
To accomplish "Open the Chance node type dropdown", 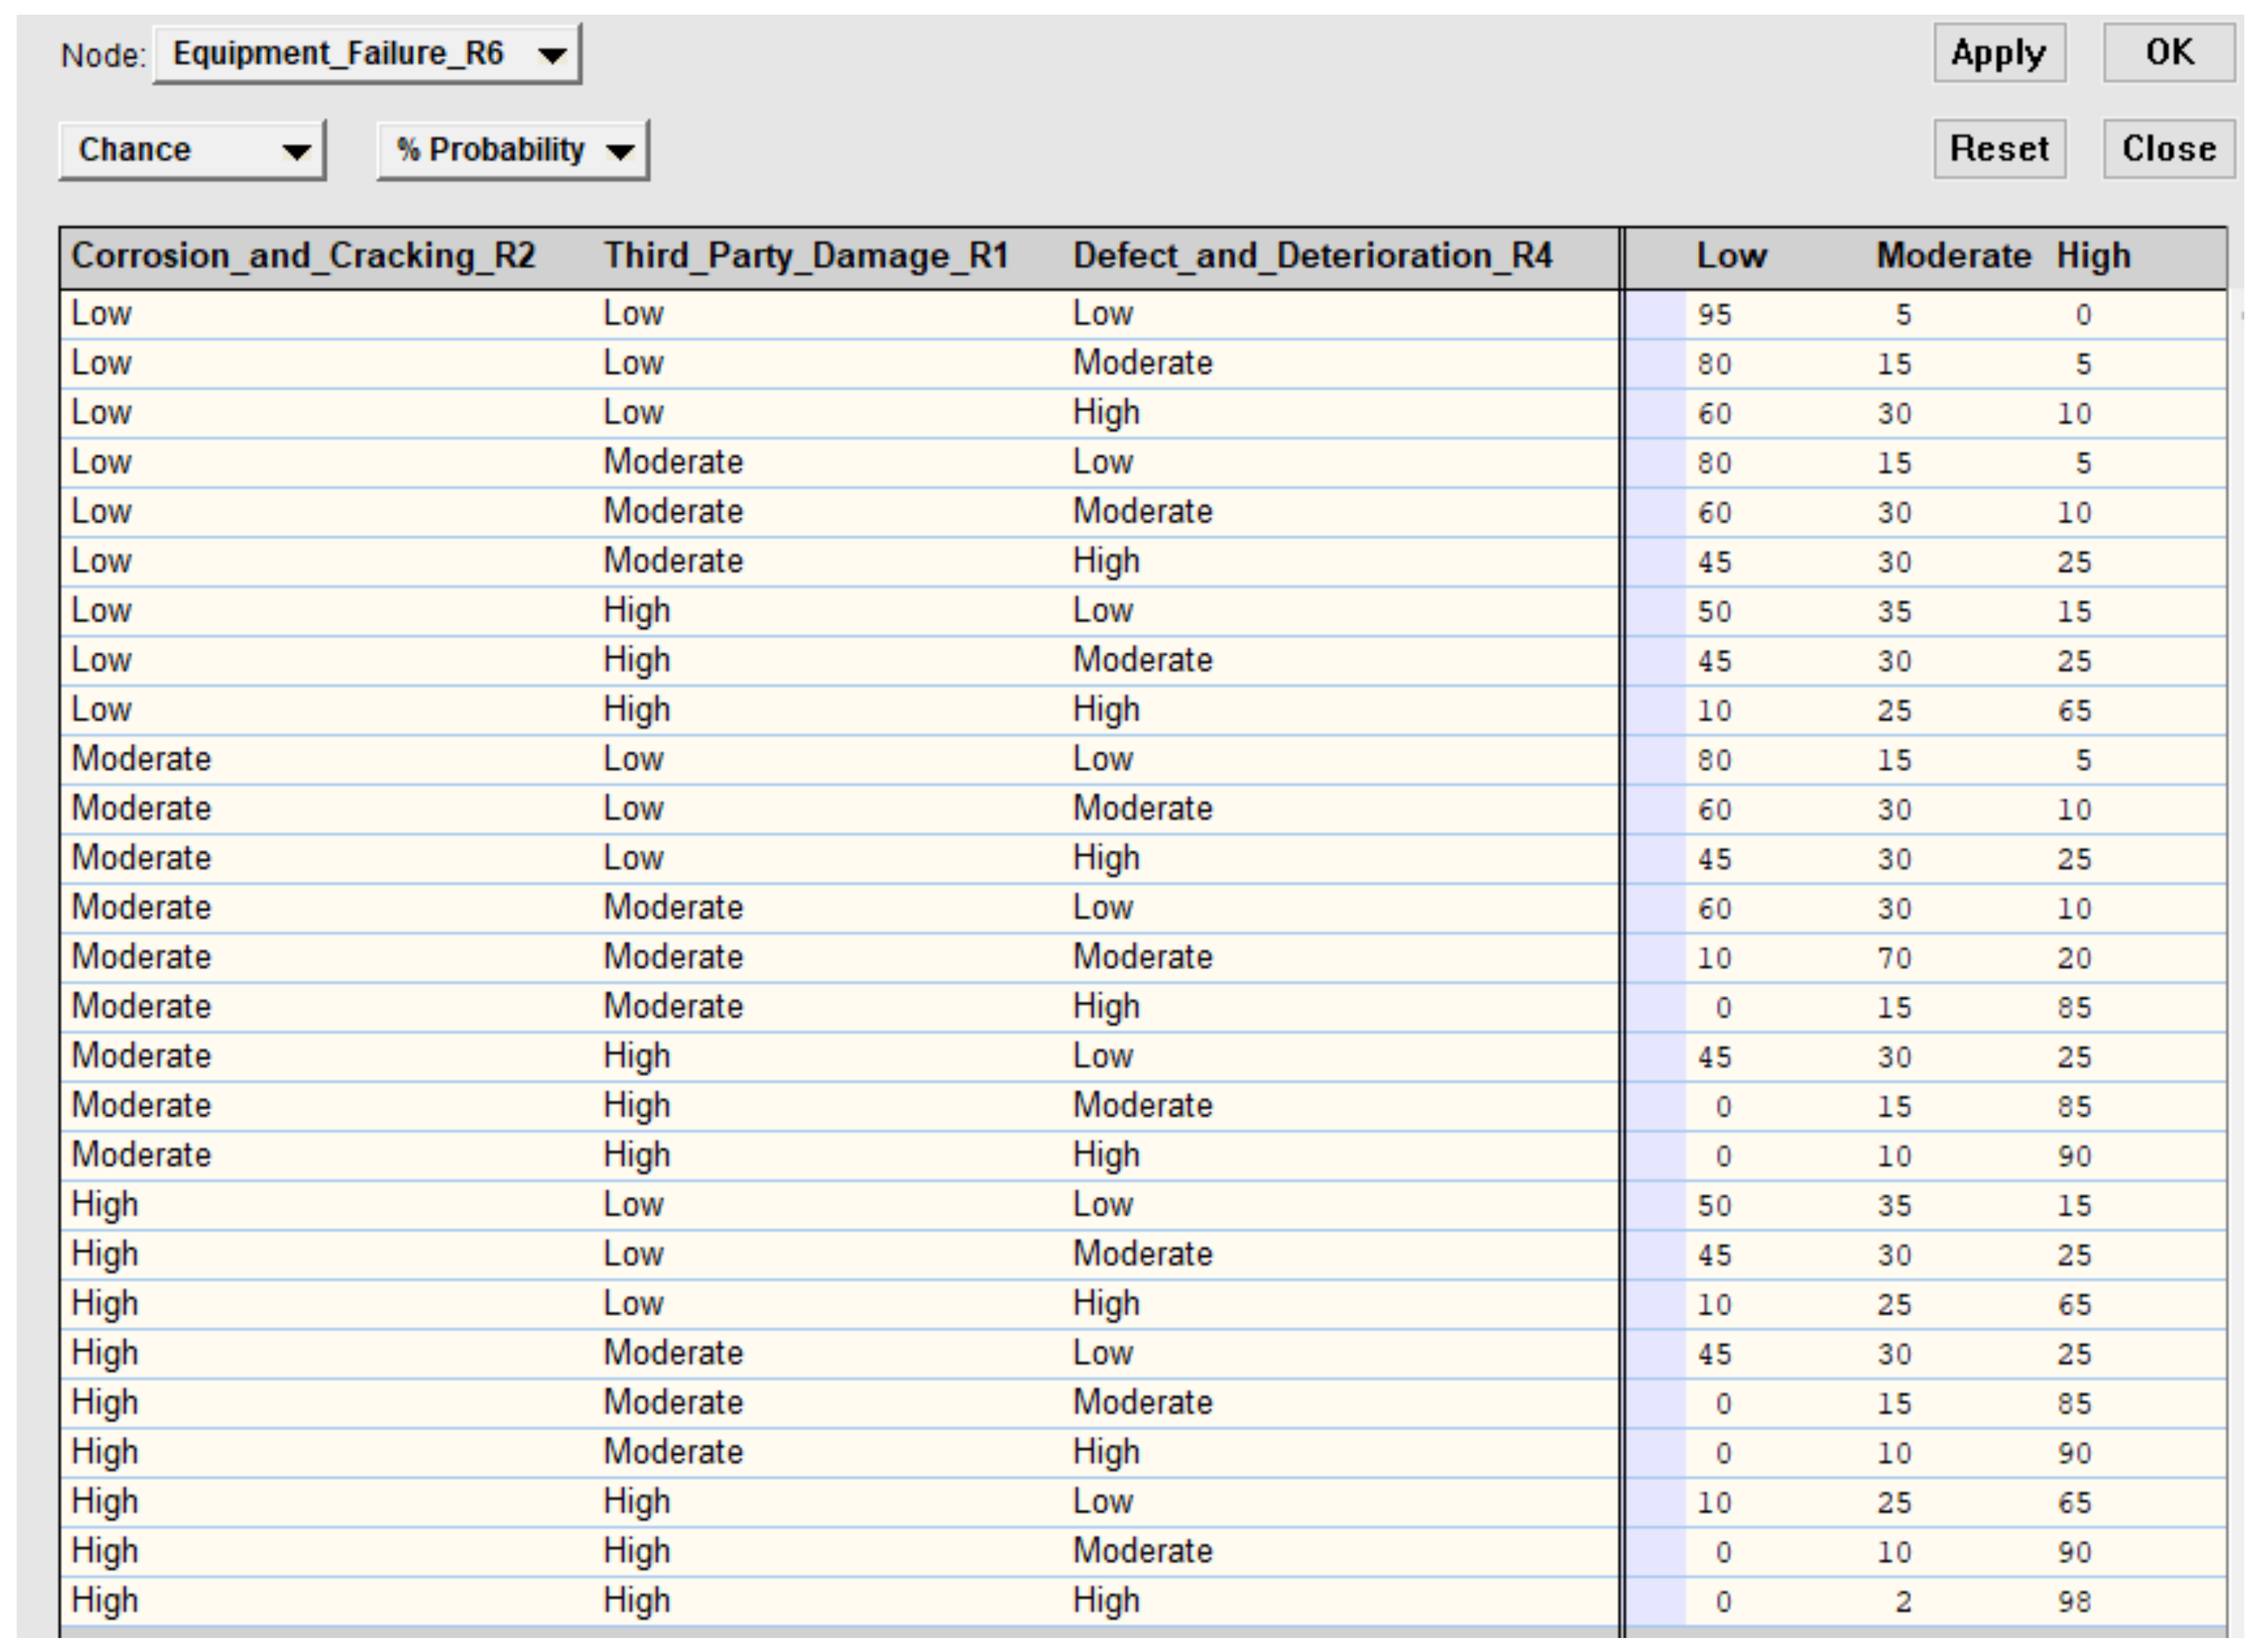I will pyautogui.click(x=192, y=150).
